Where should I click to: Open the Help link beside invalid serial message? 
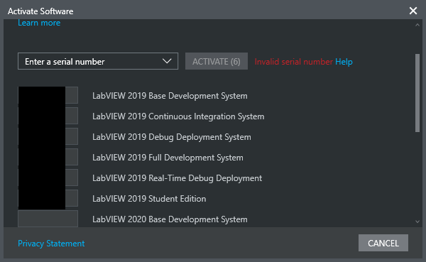(344, 62)
